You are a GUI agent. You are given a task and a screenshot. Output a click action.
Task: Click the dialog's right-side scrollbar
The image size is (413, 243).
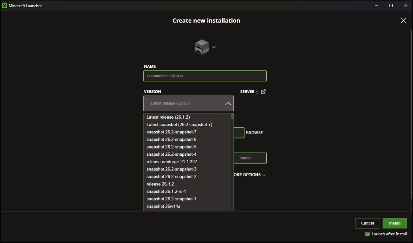(411, 114)
